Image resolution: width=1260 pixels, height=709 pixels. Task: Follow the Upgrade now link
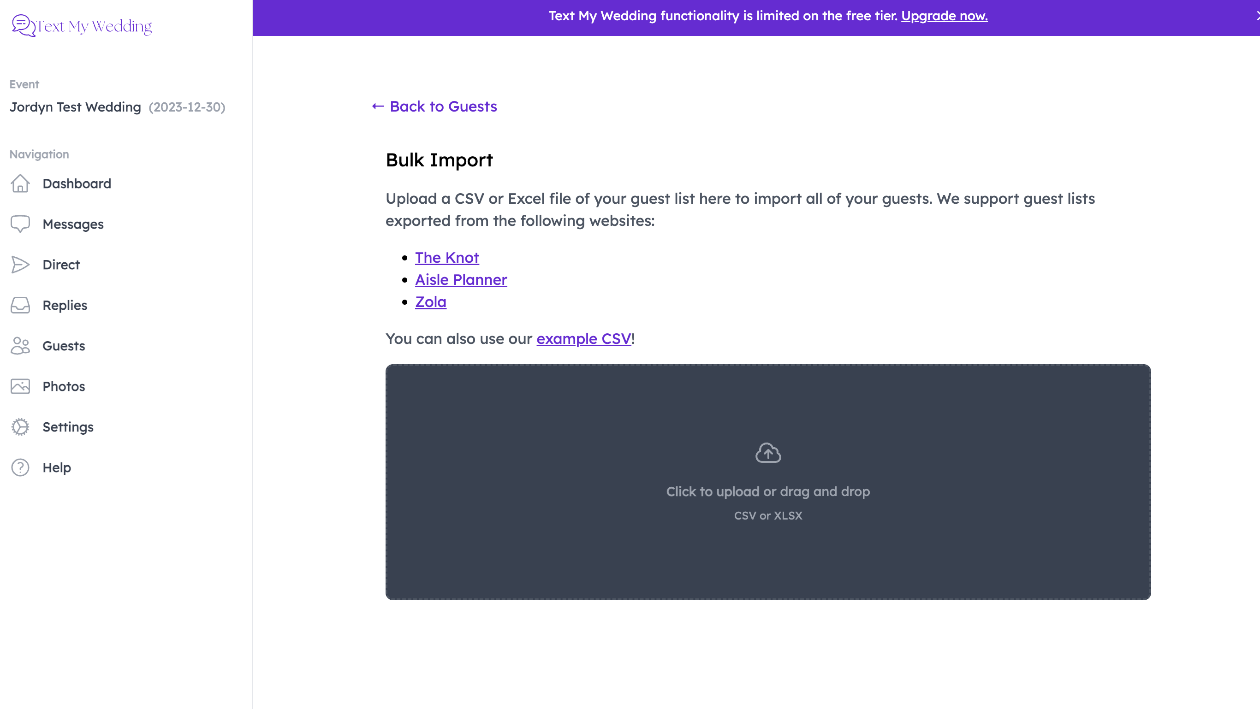point(944,16)
